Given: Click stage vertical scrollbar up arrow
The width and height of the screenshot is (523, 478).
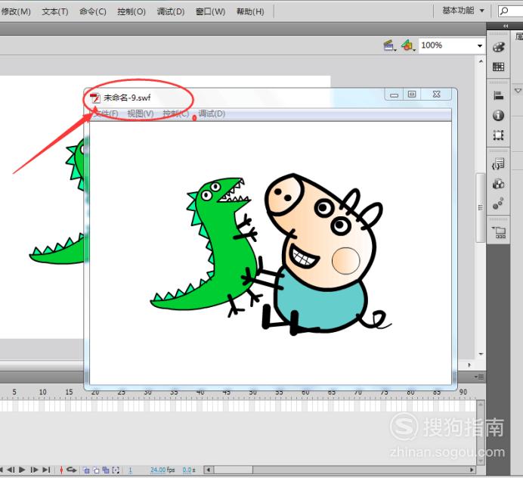Looking at the screenshot, I should click(481, 61).
